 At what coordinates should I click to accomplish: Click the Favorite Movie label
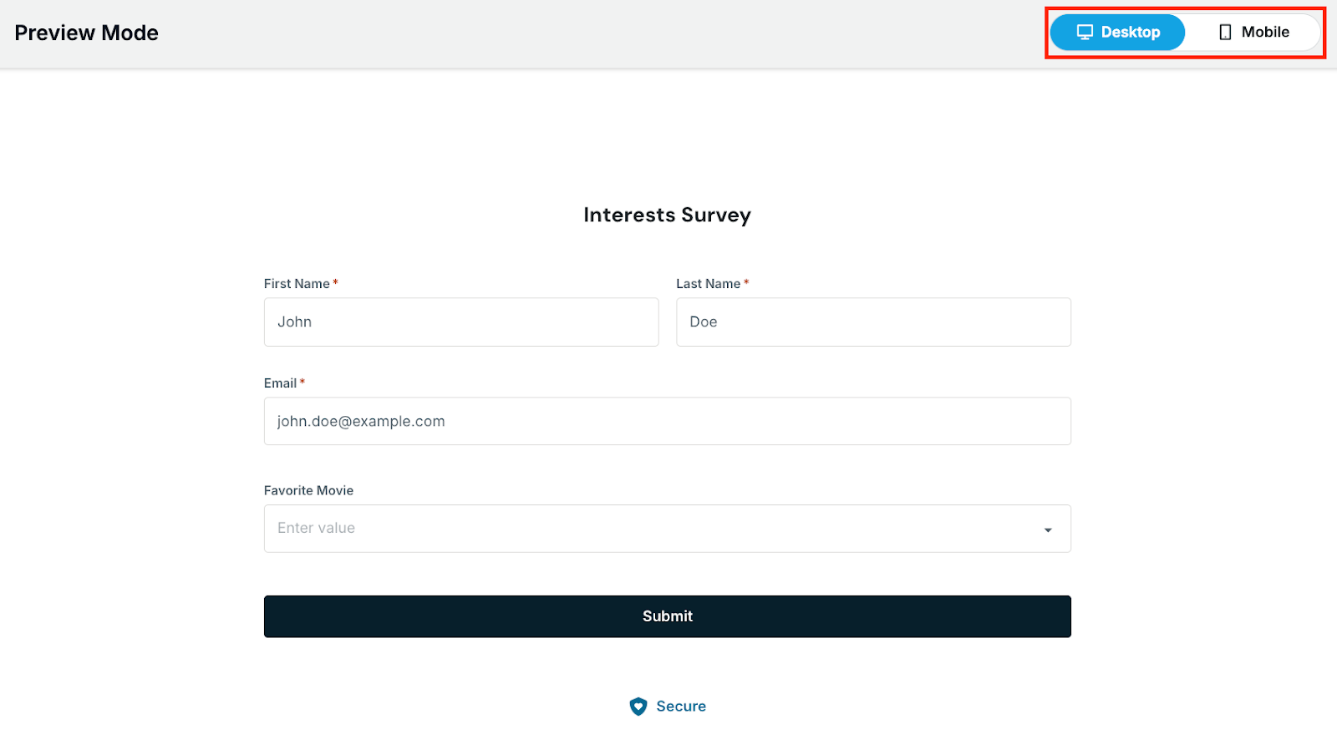pyautogui.click(x=309, y=490)
